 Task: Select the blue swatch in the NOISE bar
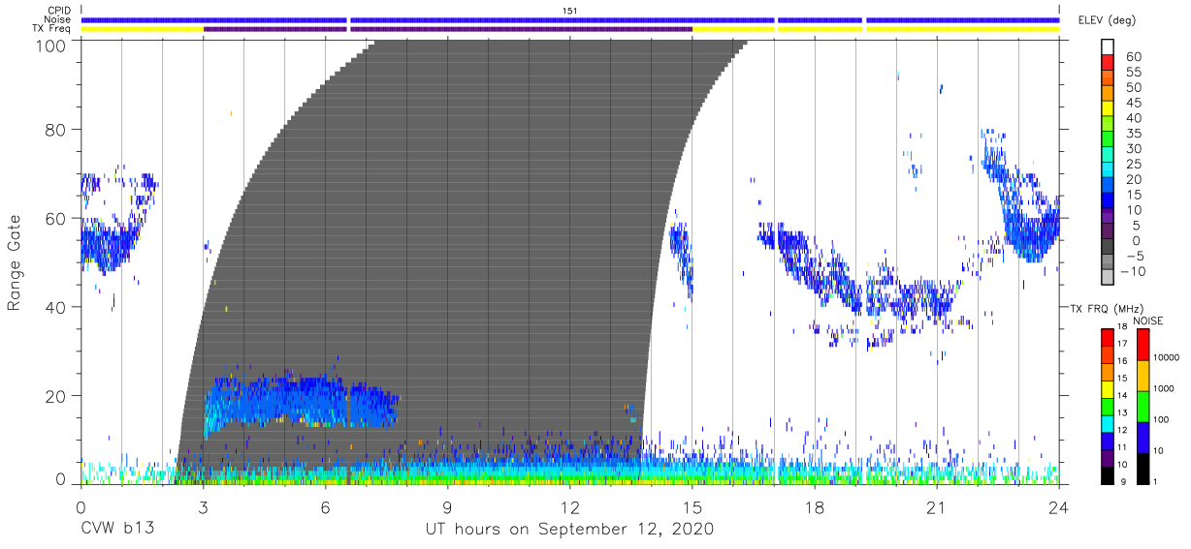click(1142, 437)
